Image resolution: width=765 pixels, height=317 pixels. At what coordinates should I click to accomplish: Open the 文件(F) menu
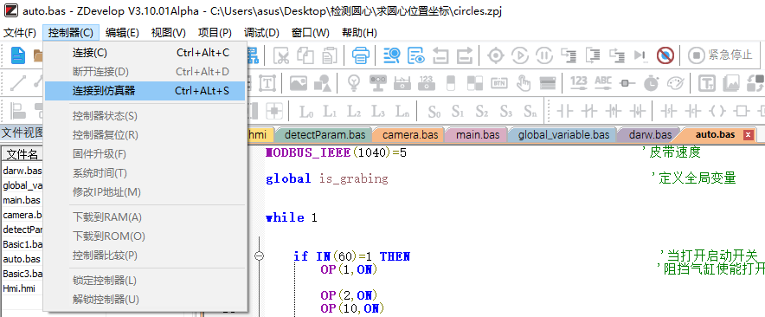pos(20,33)
